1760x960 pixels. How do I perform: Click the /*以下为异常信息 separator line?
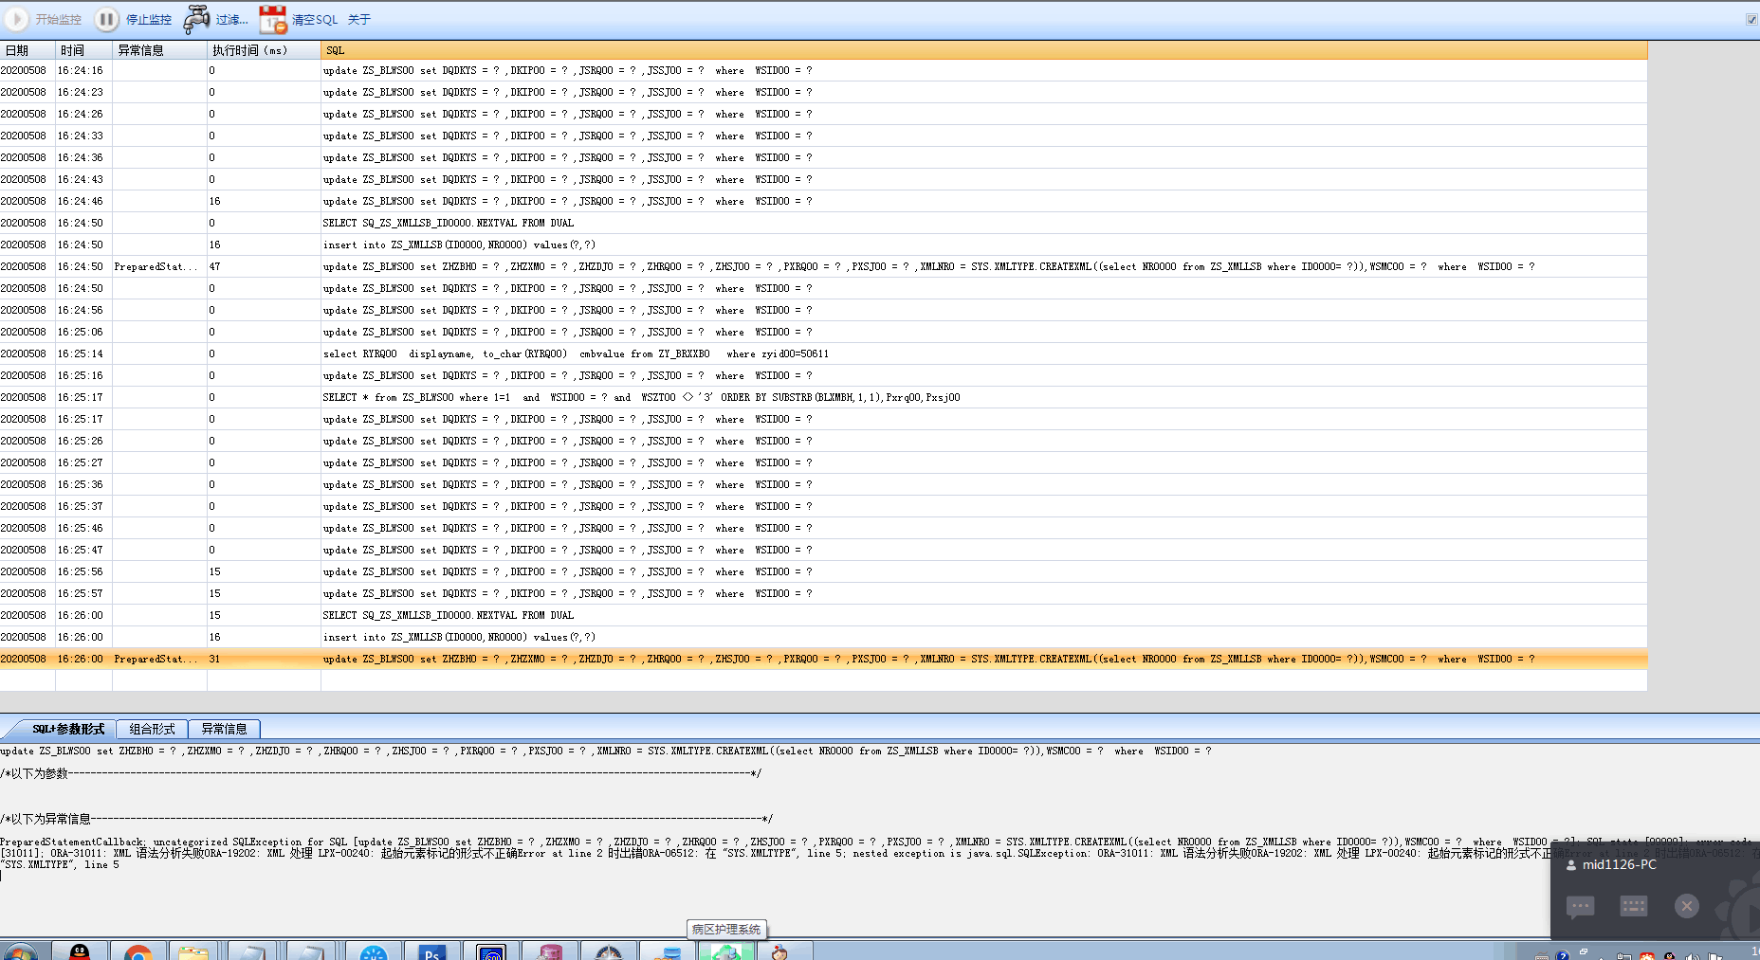pos(386,819)
